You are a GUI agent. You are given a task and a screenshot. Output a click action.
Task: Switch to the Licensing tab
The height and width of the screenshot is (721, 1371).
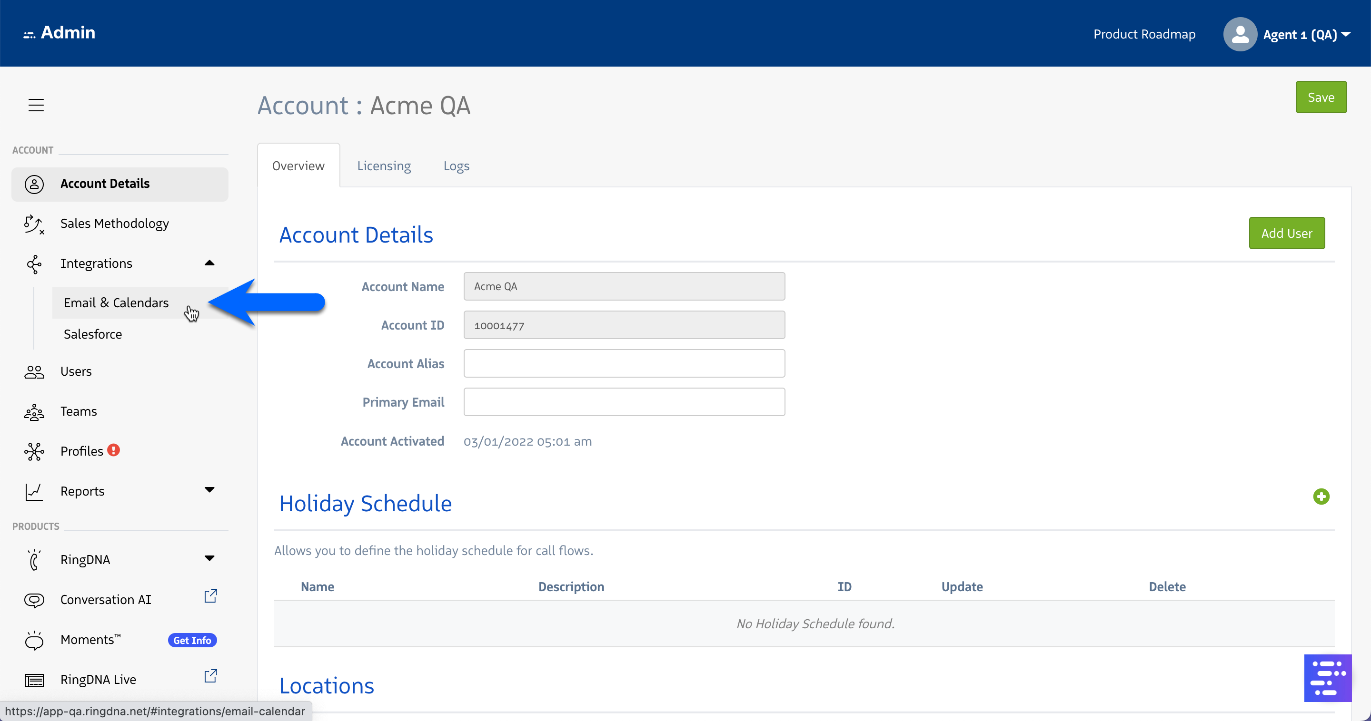(384, 166)
